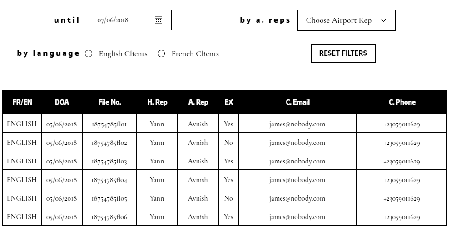This screenshot has width=451, height=226.
Task: Click the EX value for 18754785fl05
Action: pos(228,198)
